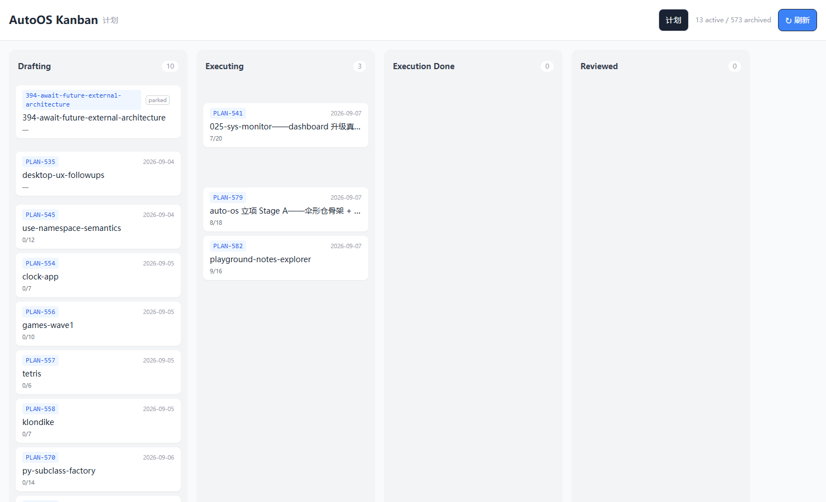Click the 394-await-future-external-architecture blue tag
826x502 pixels.
81,100
